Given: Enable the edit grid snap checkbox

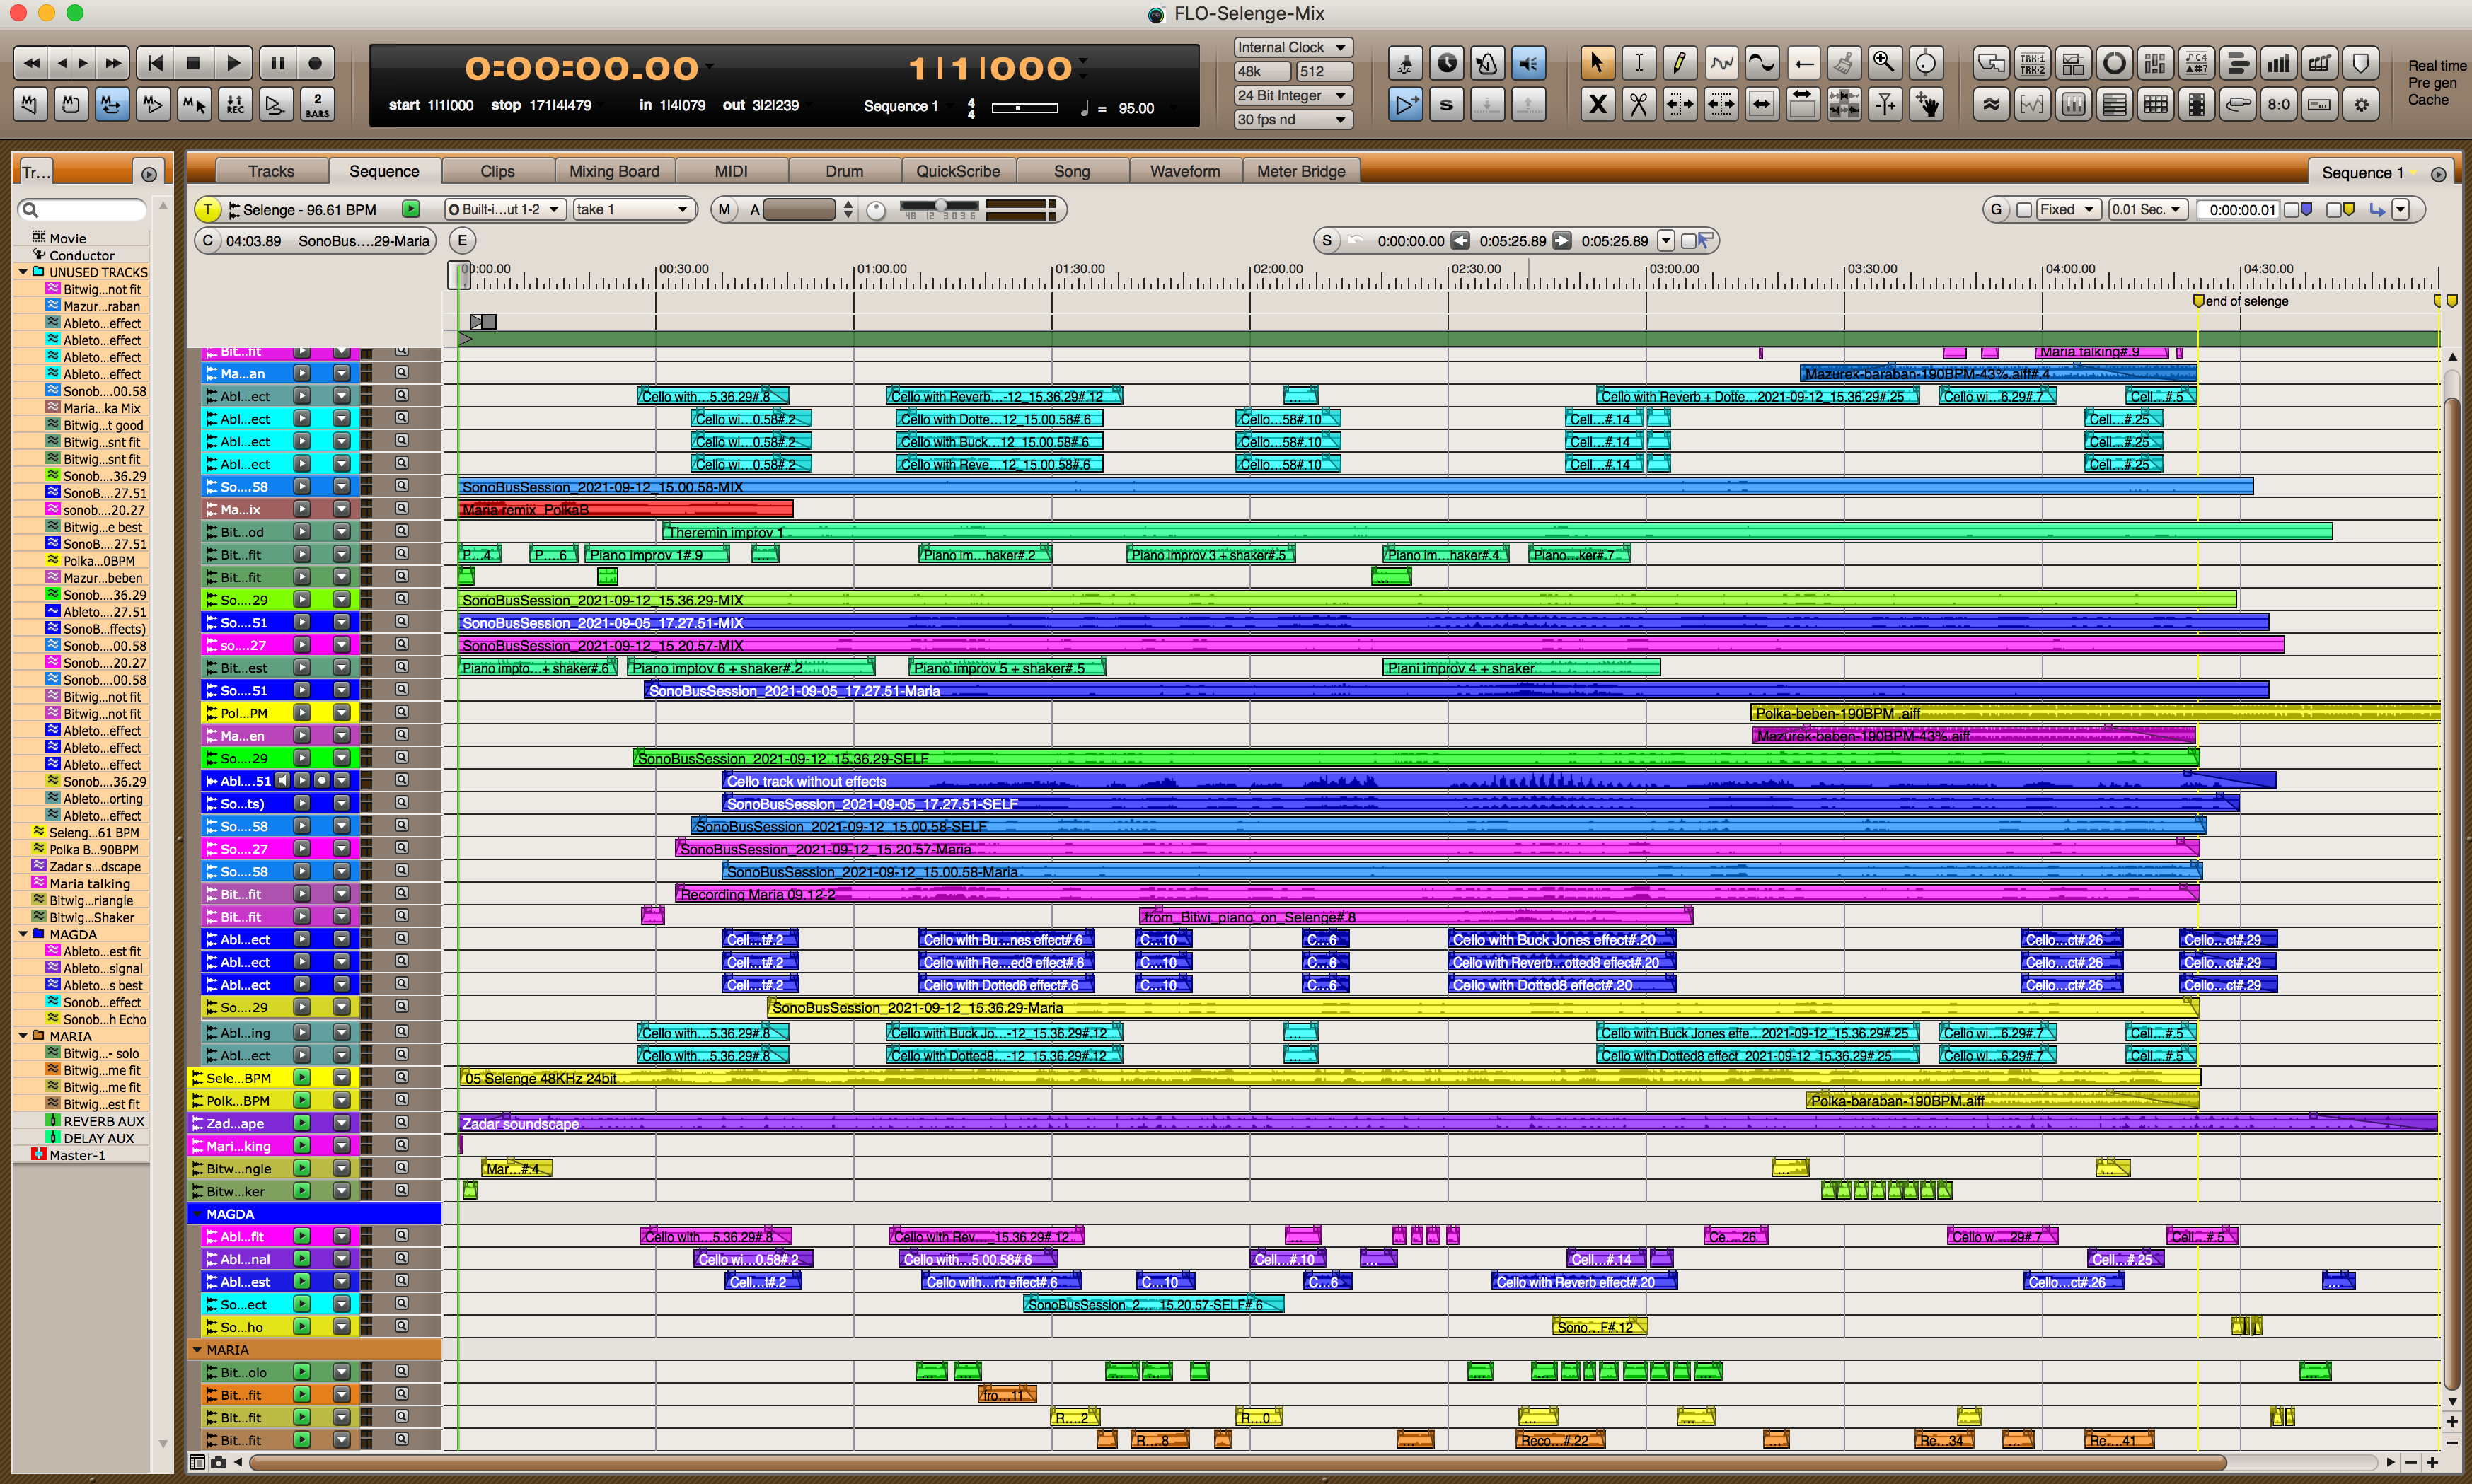Looking at the screenshot, I should pos(2024,210).
